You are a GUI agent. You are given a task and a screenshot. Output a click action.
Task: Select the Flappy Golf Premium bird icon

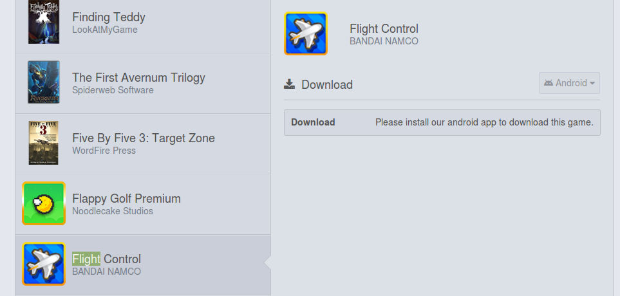pyautogui.click(x=44, y=203)
